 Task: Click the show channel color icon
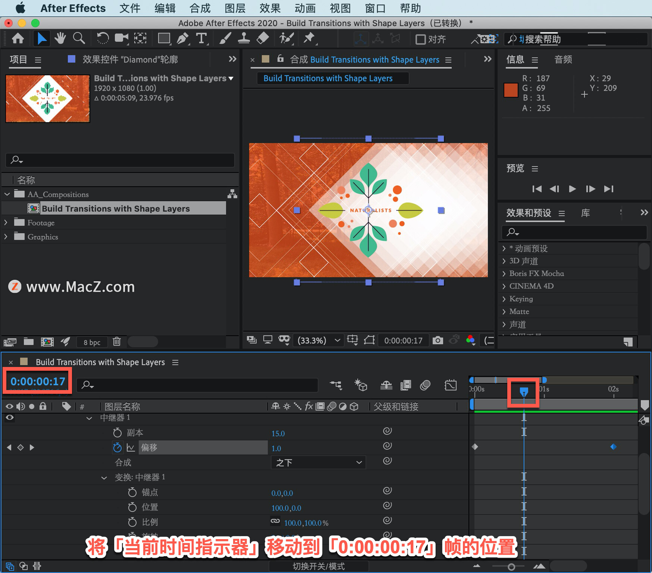click(x=470, y=340)
